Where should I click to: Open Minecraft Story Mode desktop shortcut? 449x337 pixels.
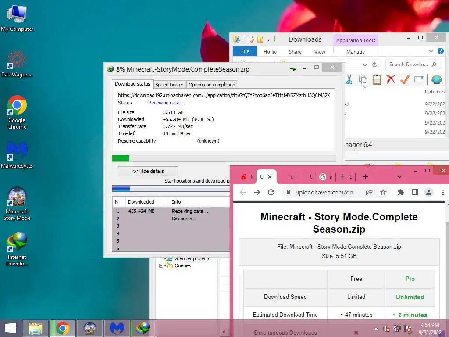coord(17,204)
